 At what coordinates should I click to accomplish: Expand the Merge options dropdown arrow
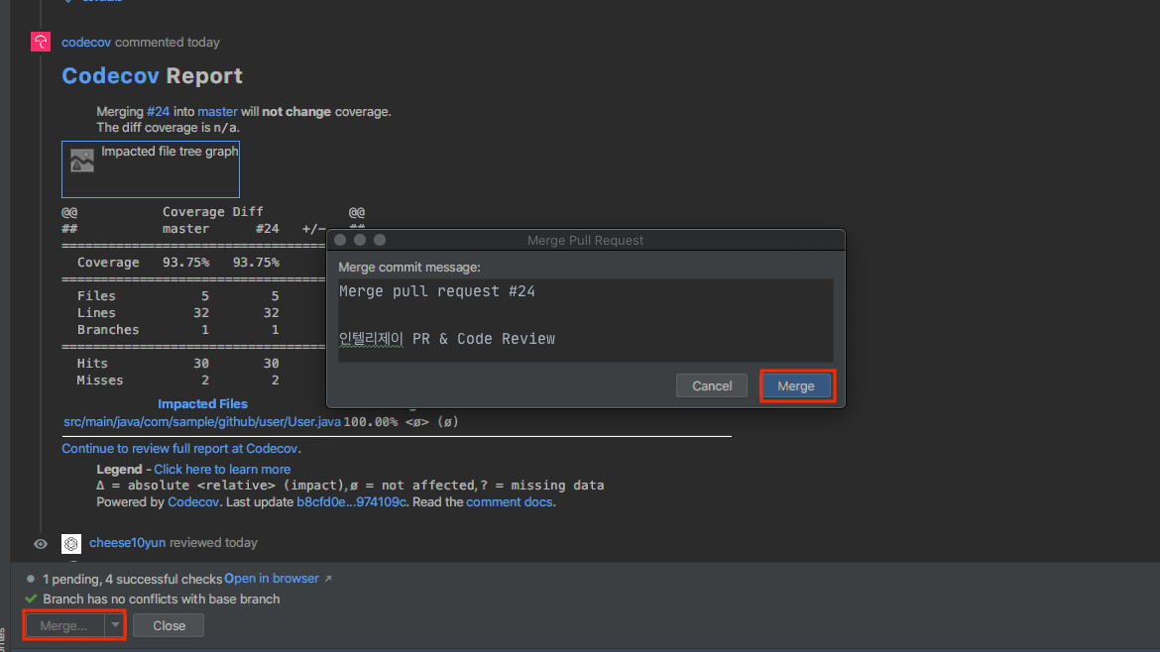pyautogui.click(x=115, y=625)
